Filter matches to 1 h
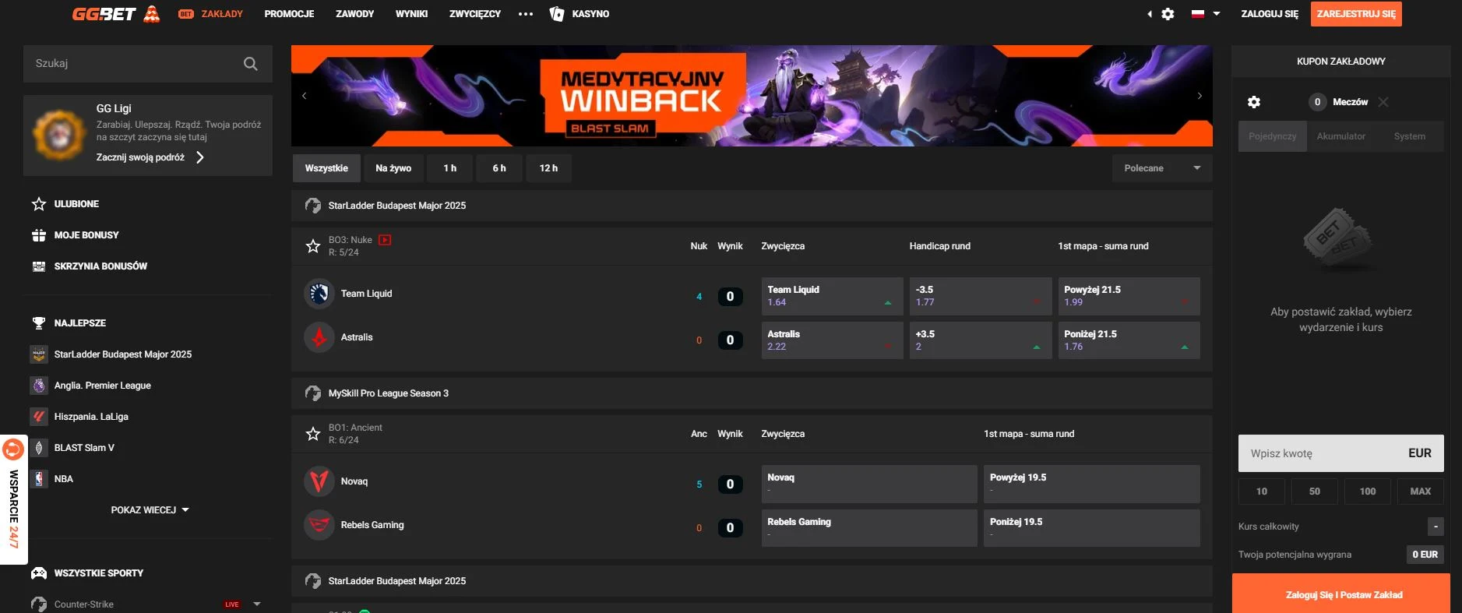Screen dimensions: 1462x613 (x=450, y=168)
